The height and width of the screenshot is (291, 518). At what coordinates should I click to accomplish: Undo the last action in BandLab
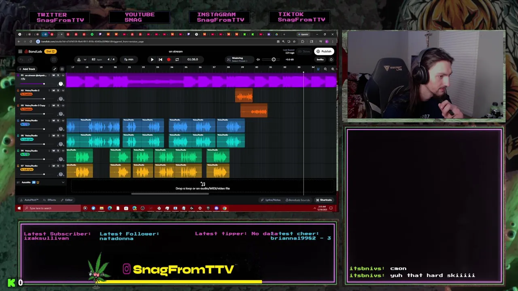click(21, 60)
